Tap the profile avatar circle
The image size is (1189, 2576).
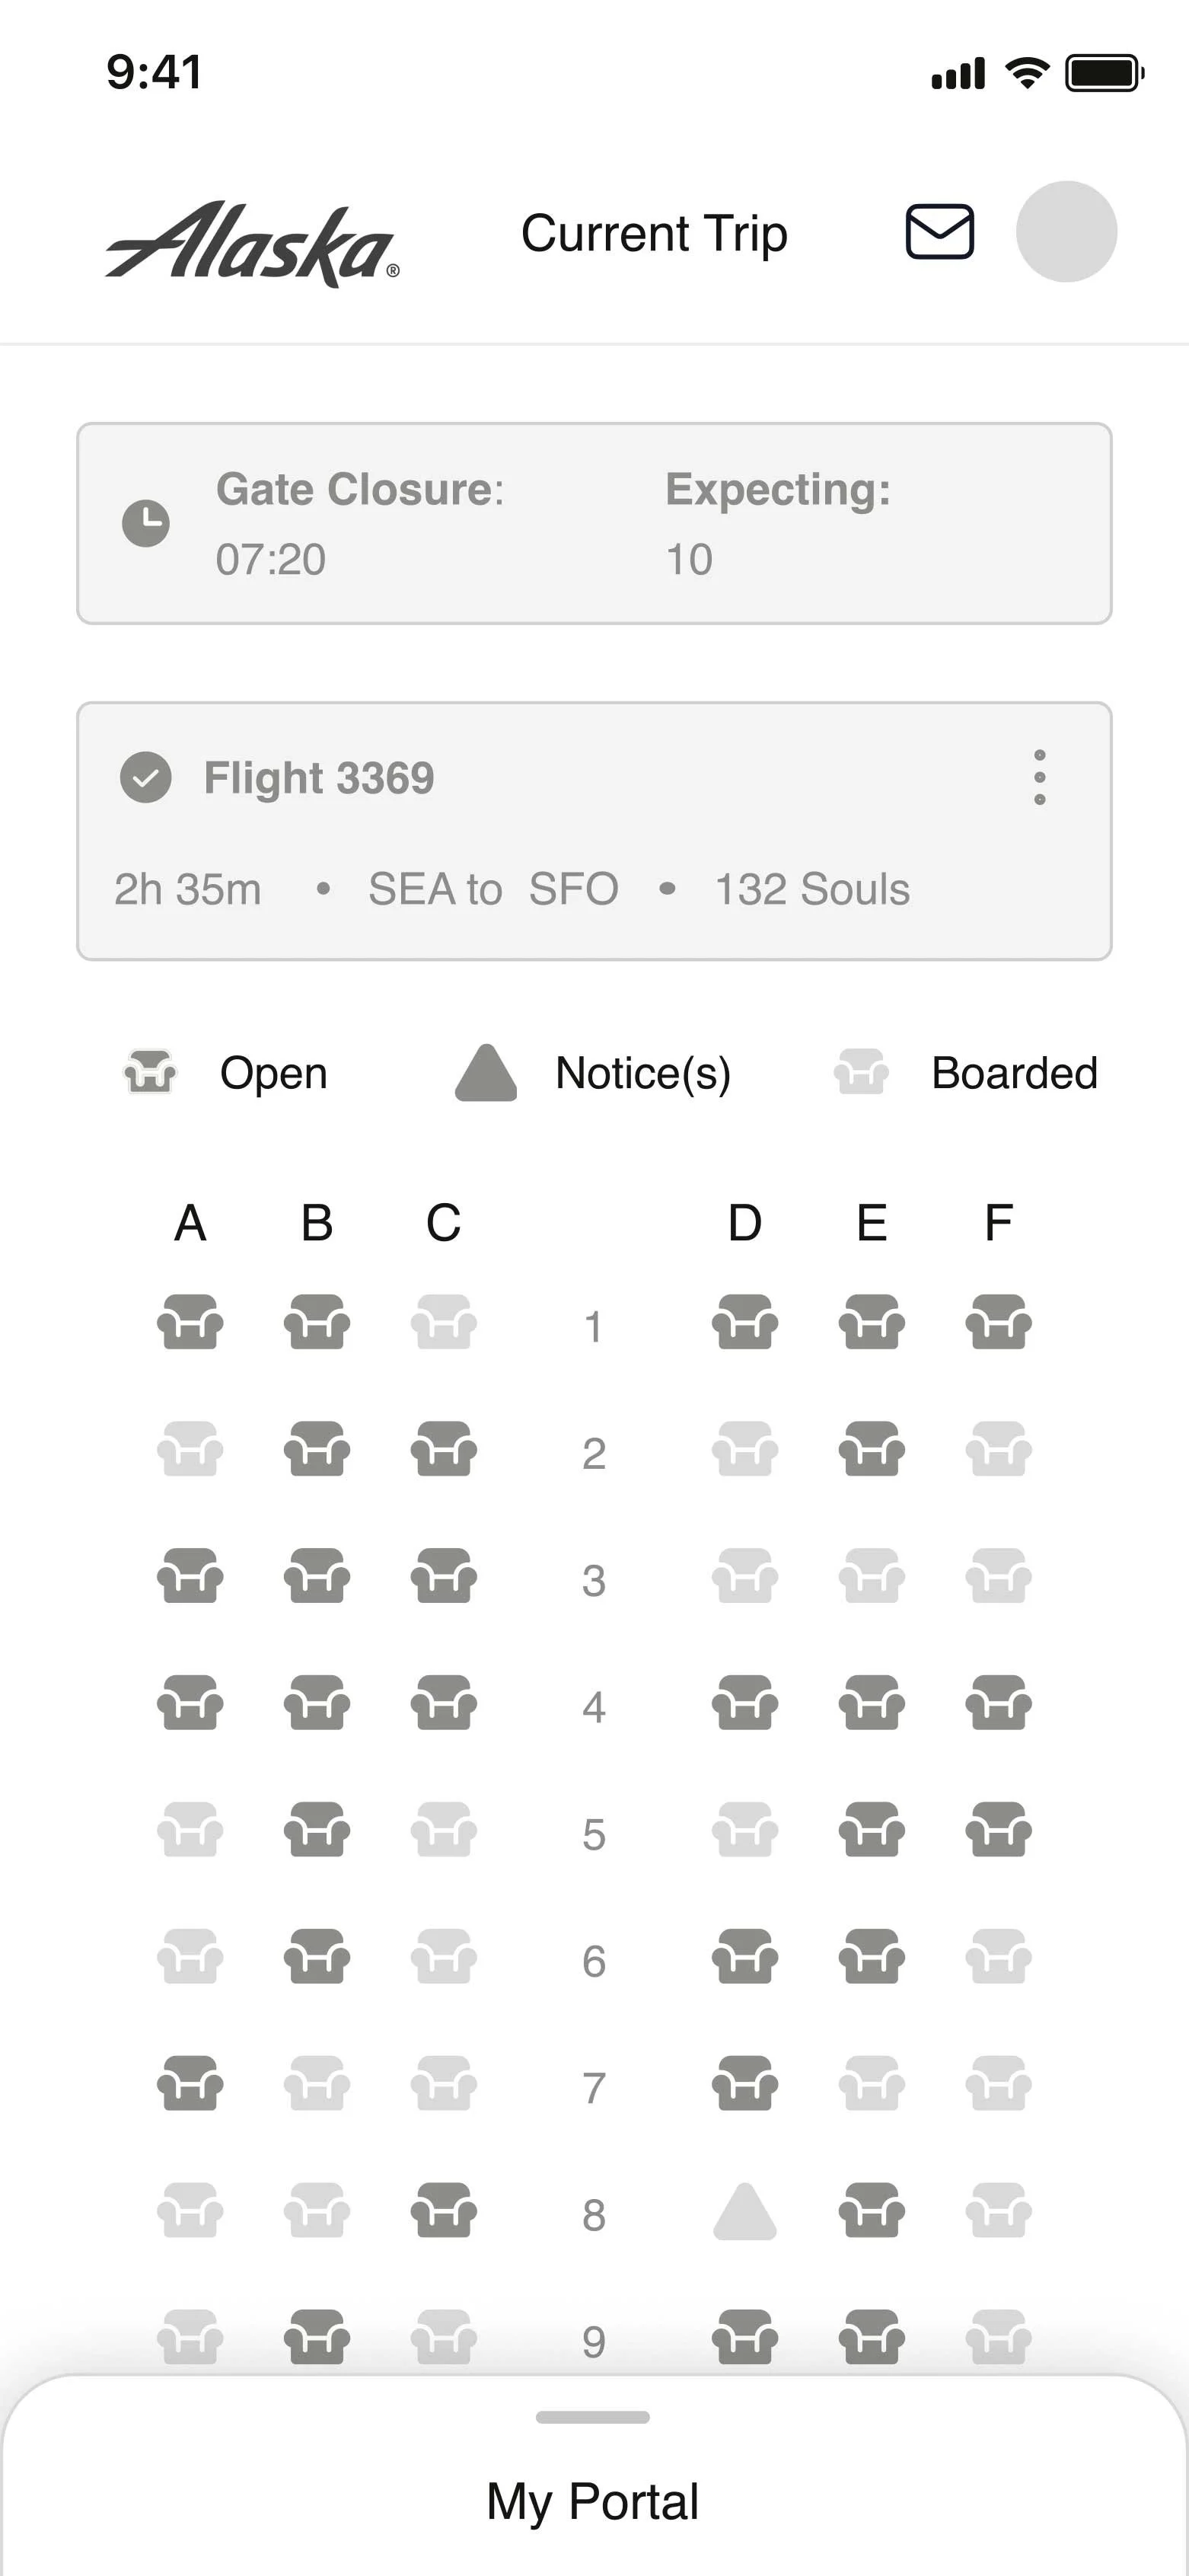click(x=1066, y=232)
